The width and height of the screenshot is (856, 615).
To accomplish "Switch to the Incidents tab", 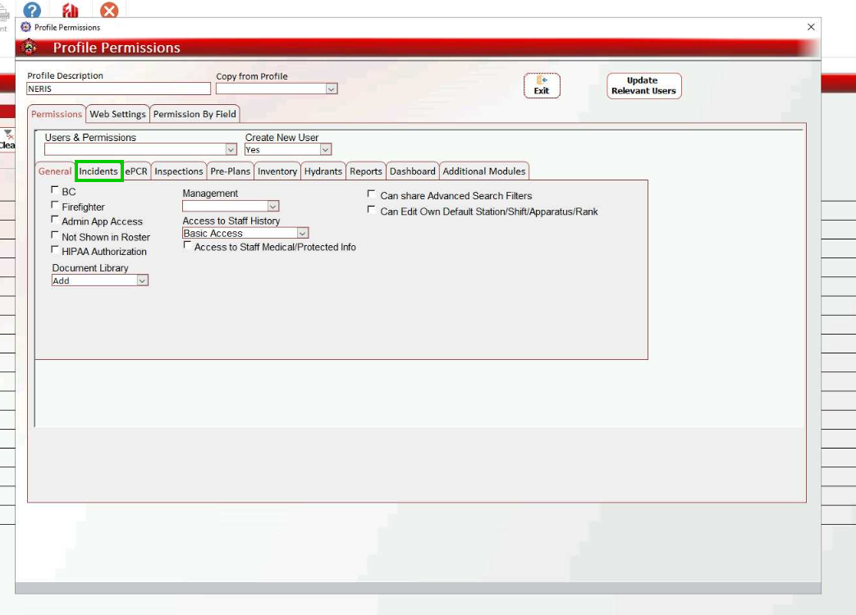I will pyautogui.click(x=98, y=171).
